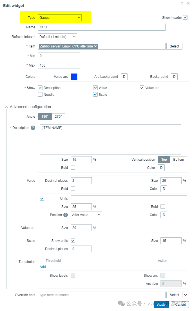192x311 pixels.
Task: Click the Description text area
Action: coord(110,140)
